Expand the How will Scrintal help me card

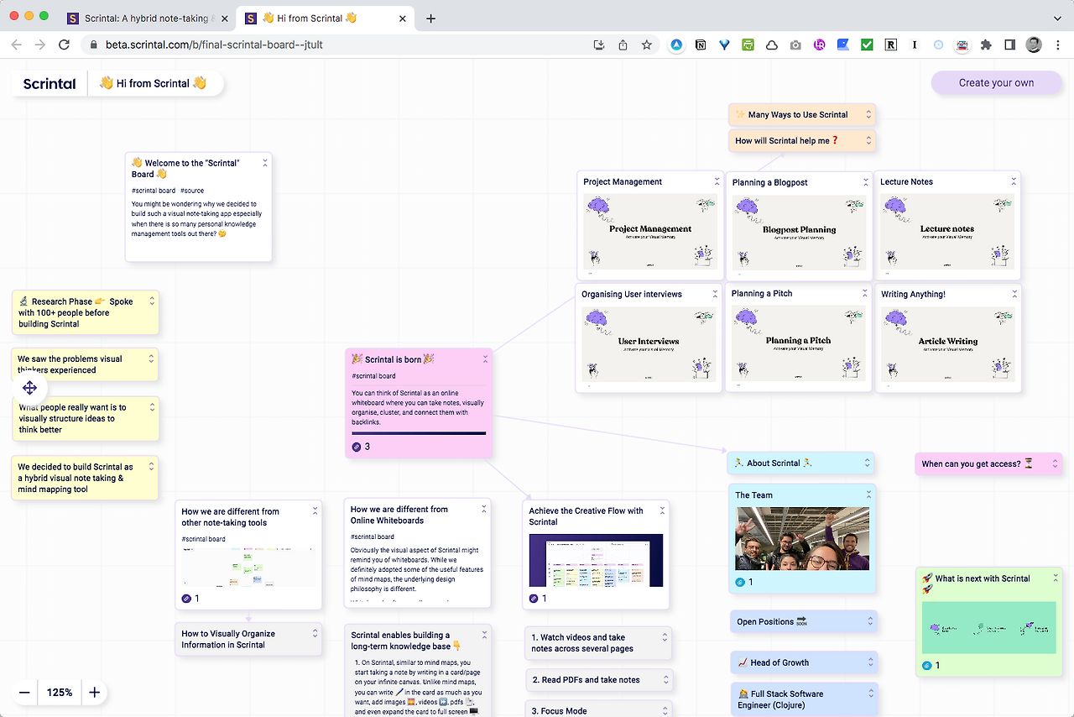pos(868,140)
